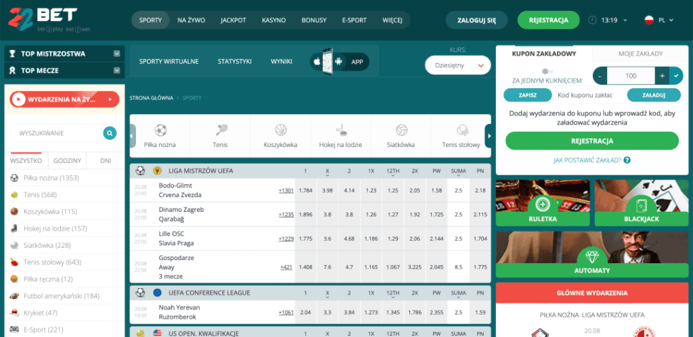
Task: Select the Godziny filter tab
Action: pos(67,161)
